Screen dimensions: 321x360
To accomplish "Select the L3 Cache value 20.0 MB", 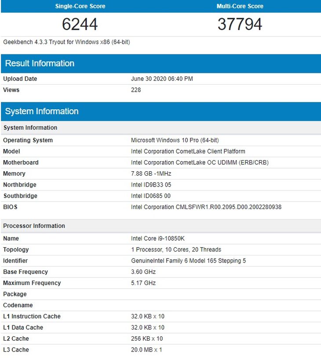I will [146, 350].
